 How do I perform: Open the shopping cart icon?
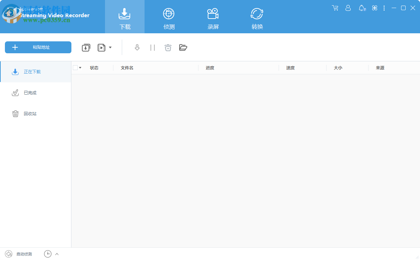coord(335,8)
